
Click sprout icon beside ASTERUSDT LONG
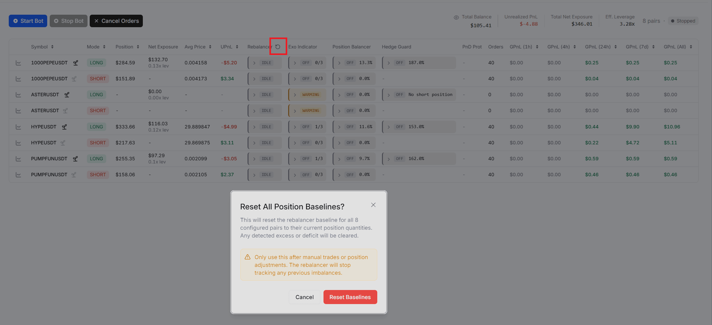point(67,95)
